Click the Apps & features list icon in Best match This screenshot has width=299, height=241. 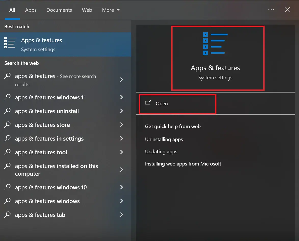(10, 42)
